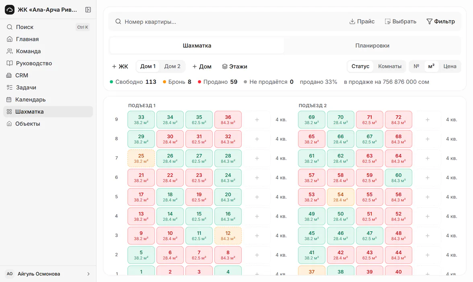Show area with м² toggle
The image size is (473, 282).
(431, 66)
